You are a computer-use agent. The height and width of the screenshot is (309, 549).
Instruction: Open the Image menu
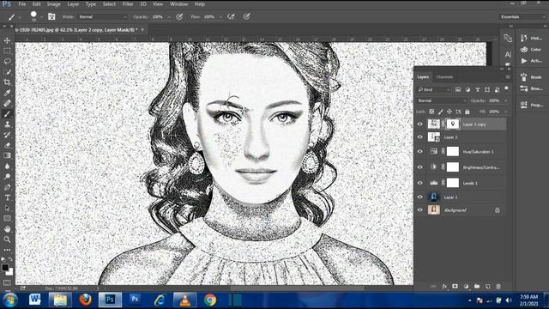pyautogui.click(x=54, y=4)
